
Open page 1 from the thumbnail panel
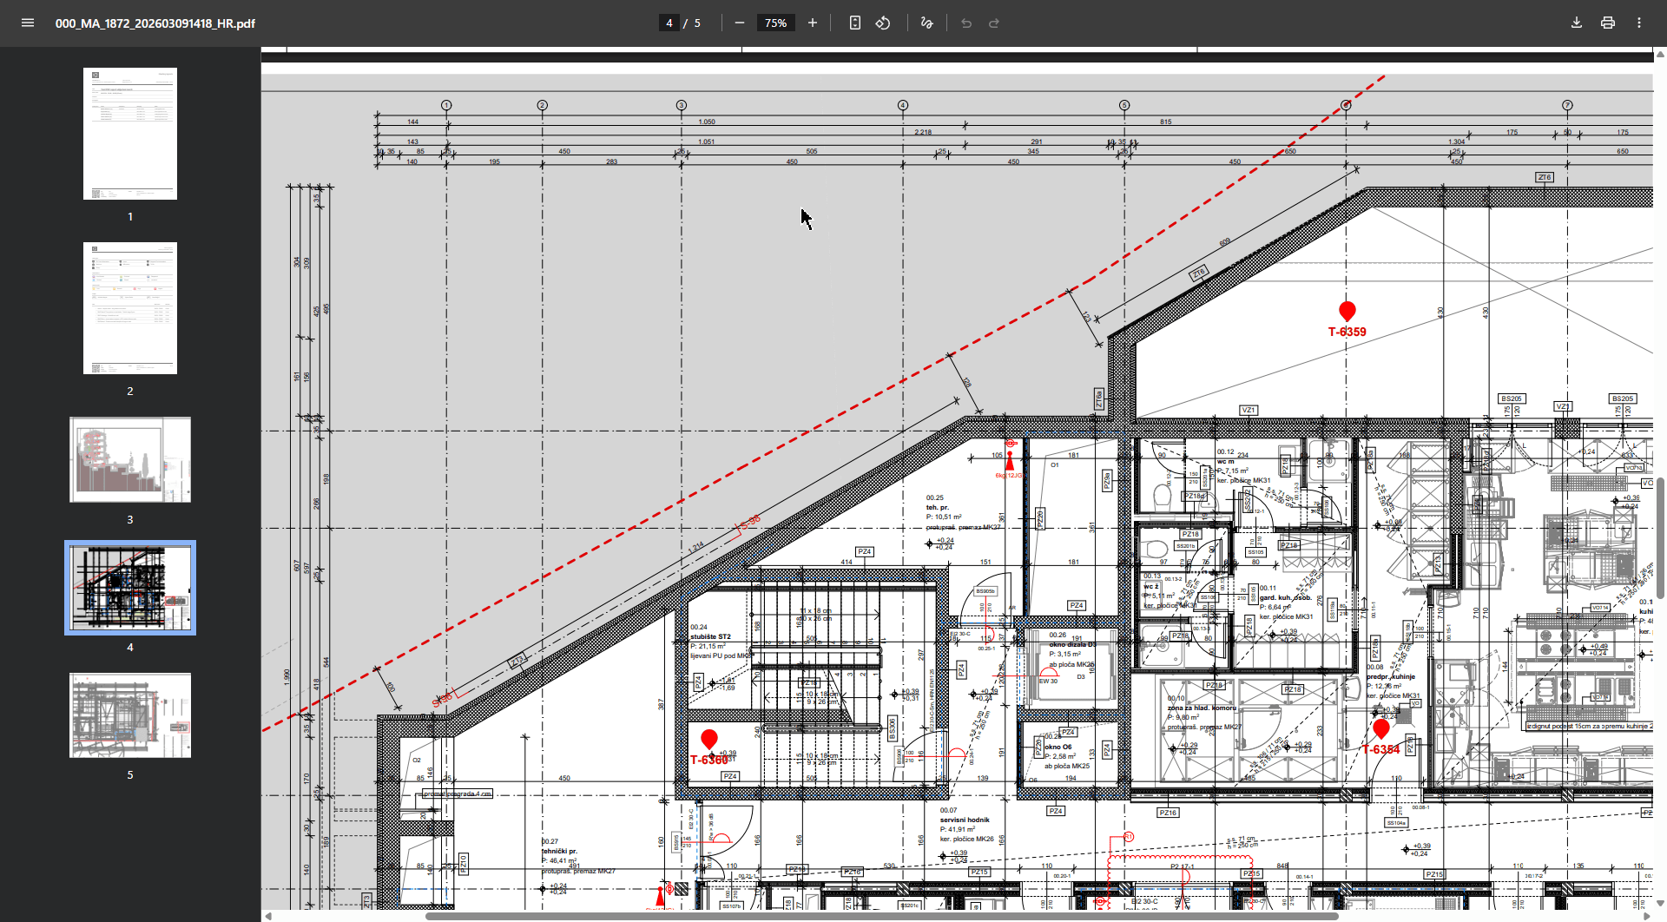point(129,133)
